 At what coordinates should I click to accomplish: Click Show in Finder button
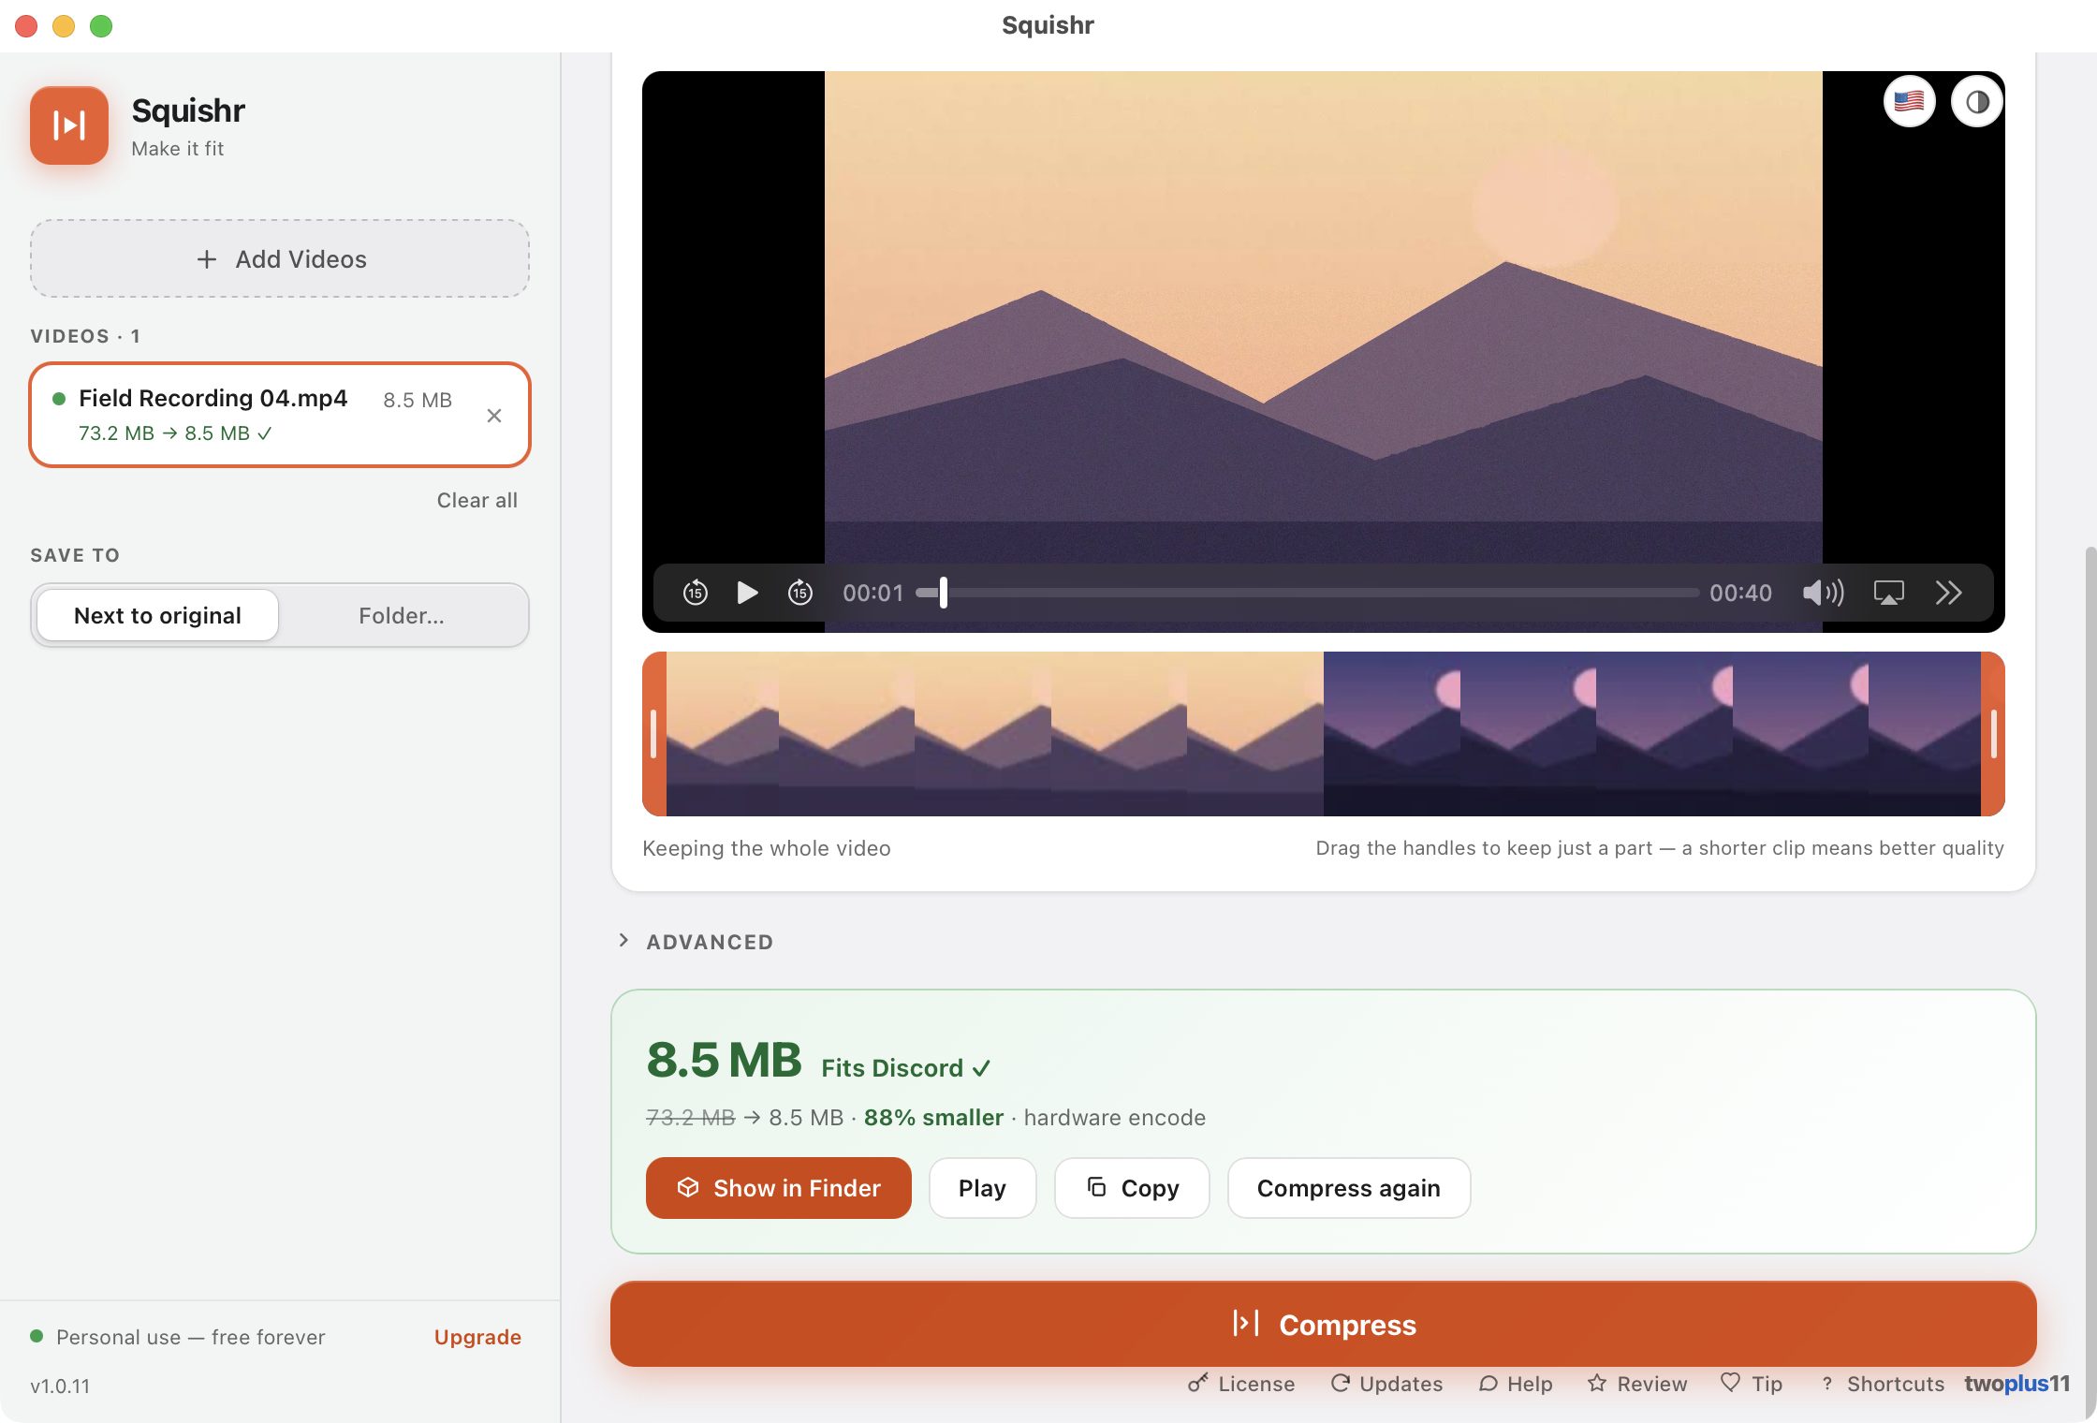click(x=778, y=1188)
